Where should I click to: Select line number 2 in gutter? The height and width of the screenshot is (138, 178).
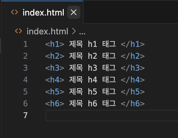click(x=26, y=56)
